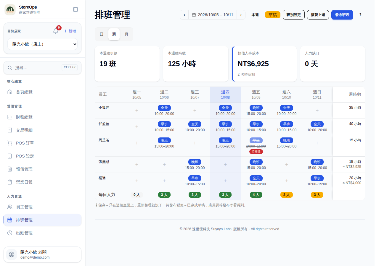
Task: Click the 草稿 status badge
Action: (x=273, y=15)
